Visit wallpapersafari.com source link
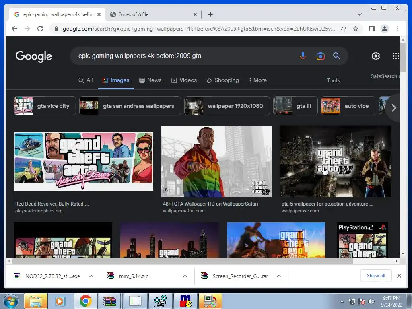 point(183,211)
